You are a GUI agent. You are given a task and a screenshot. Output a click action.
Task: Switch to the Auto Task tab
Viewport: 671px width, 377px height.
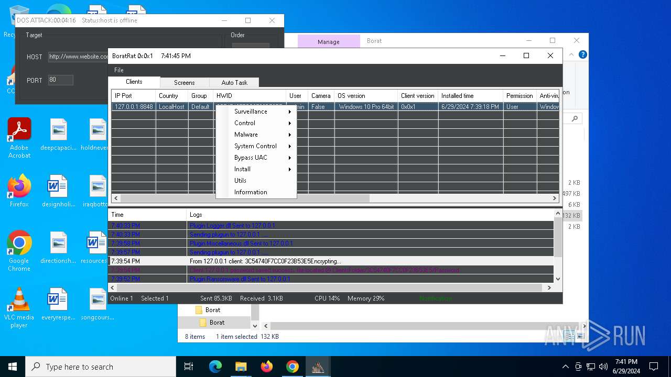coord(234,83)
